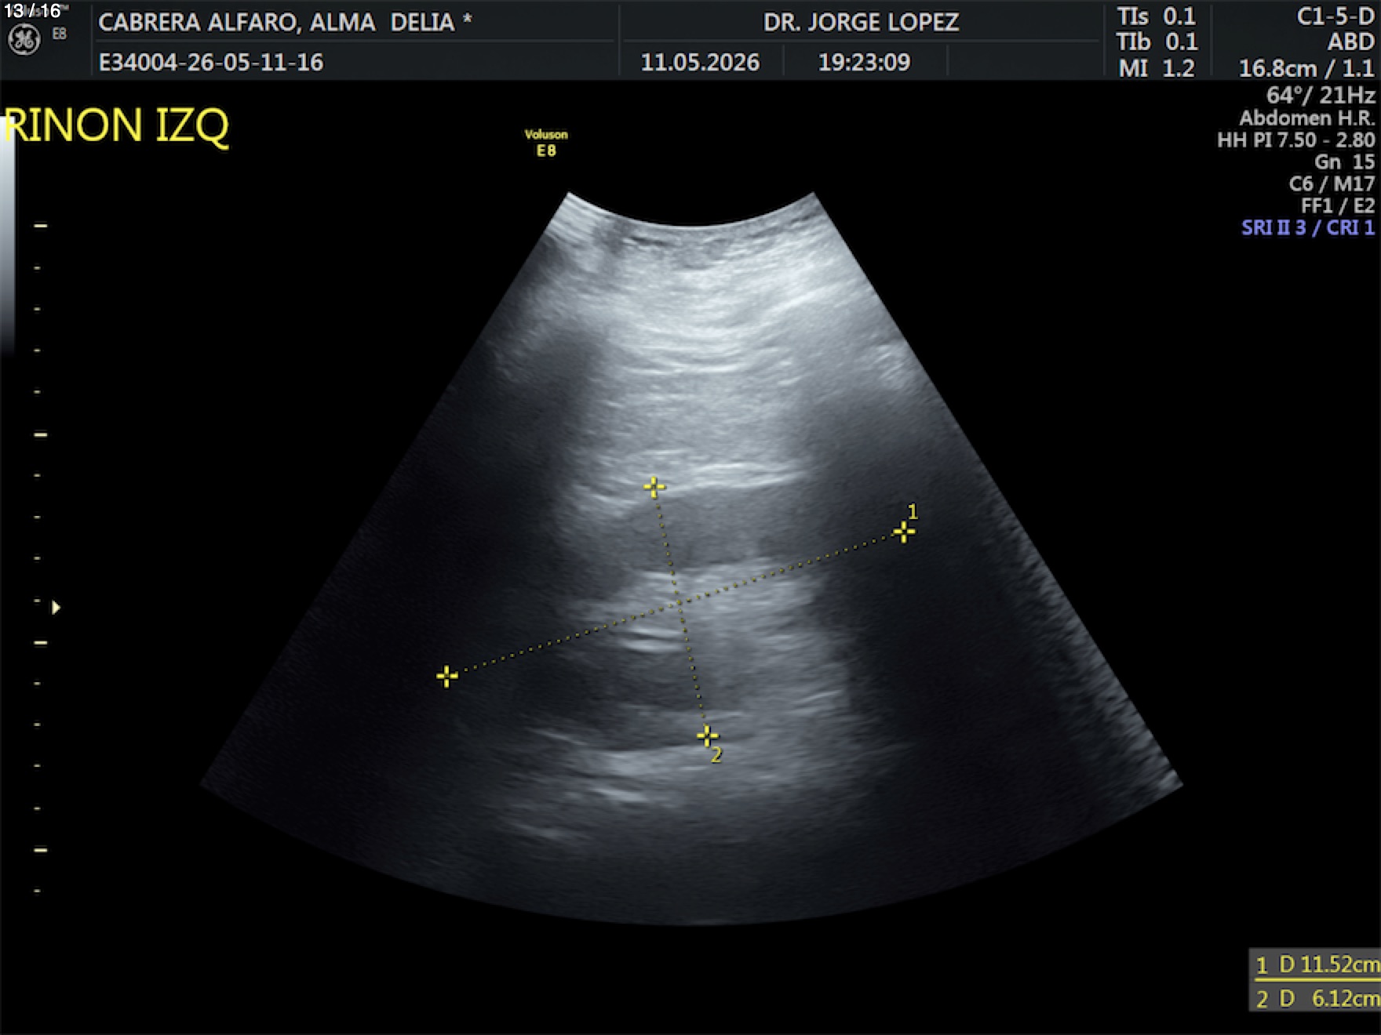Click the Gn 15 gain parameter
The width and height of the screenshot is (1381, 1035).
[1344, 162]
